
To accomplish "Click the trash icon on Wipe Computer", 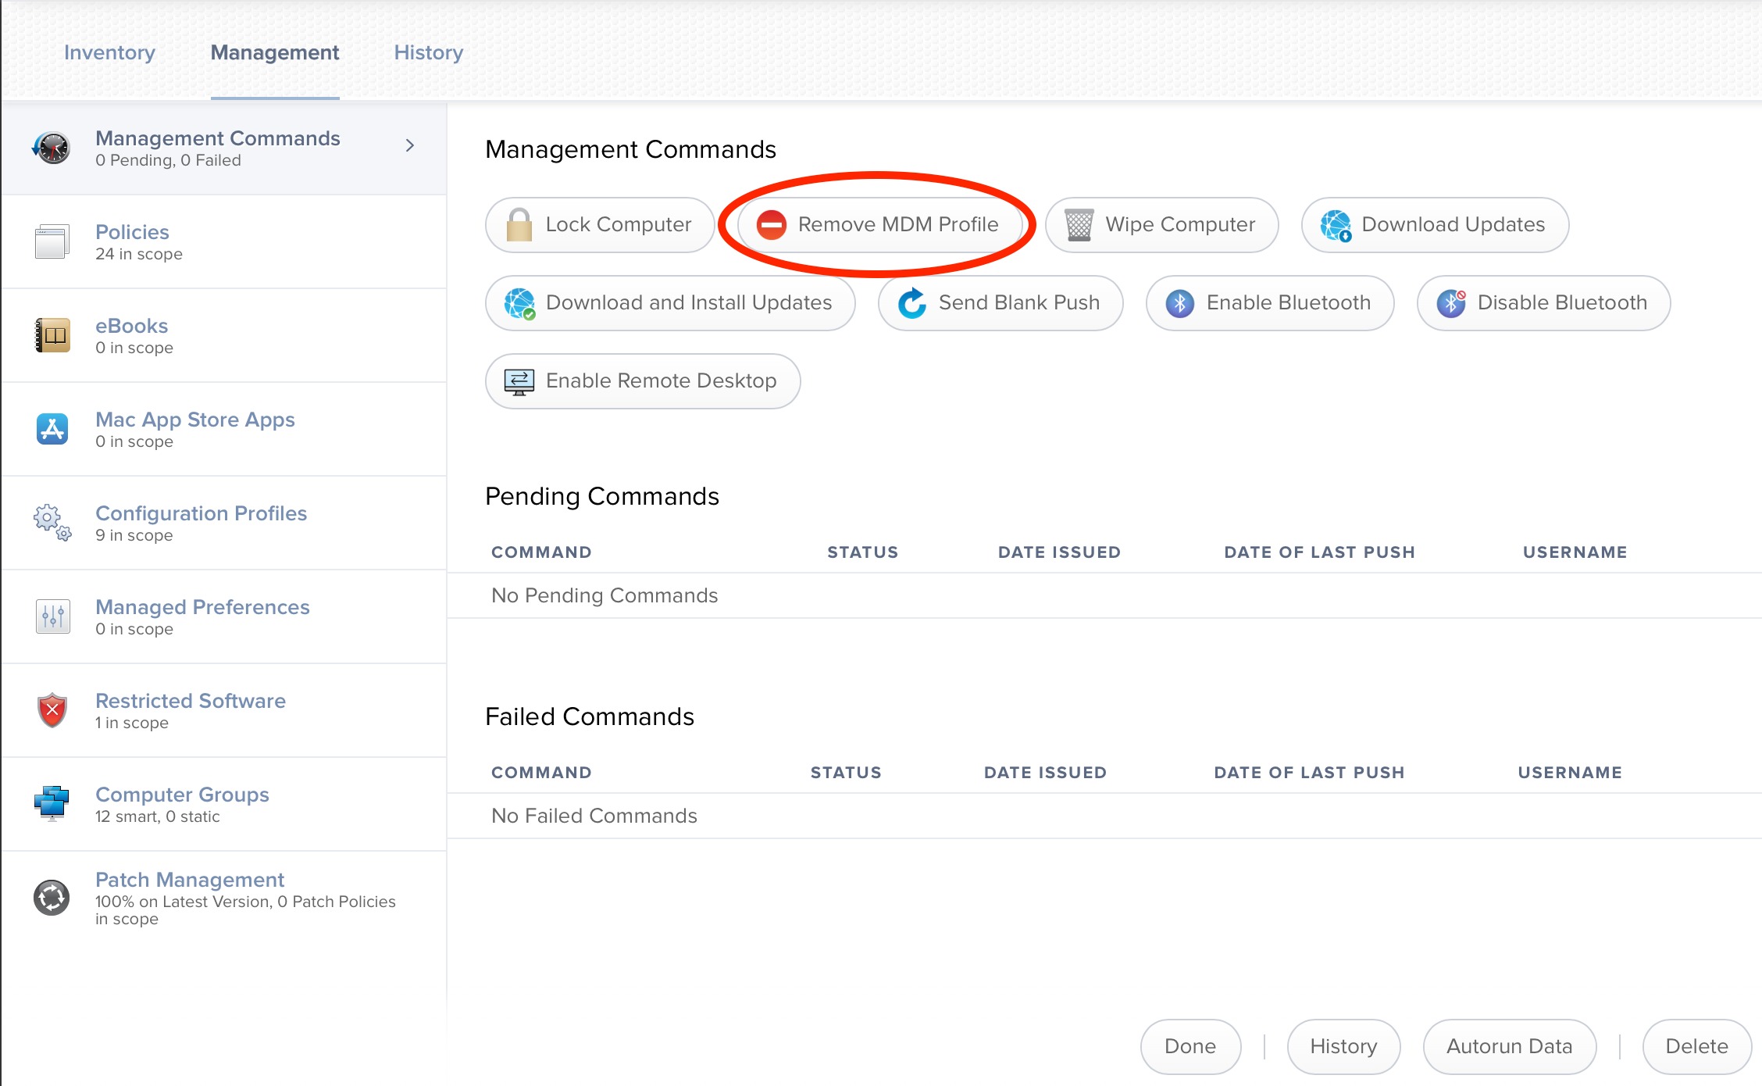I will point(1079,225).
